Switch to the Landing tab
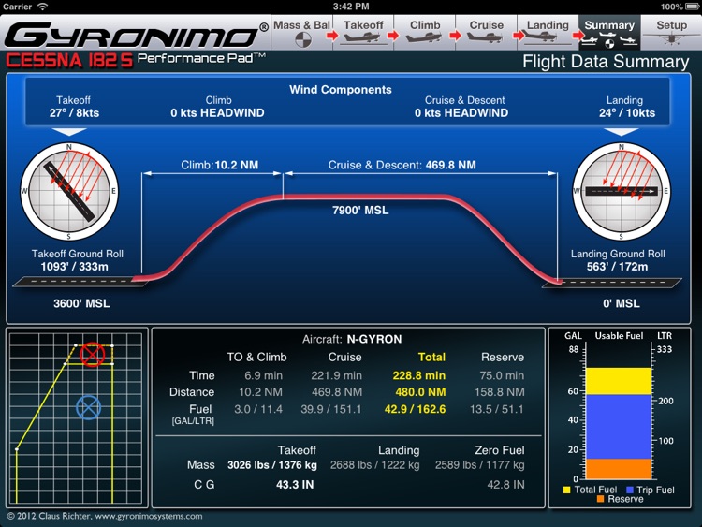This screenshot has height=527, width=702. [x=548, y=32]
